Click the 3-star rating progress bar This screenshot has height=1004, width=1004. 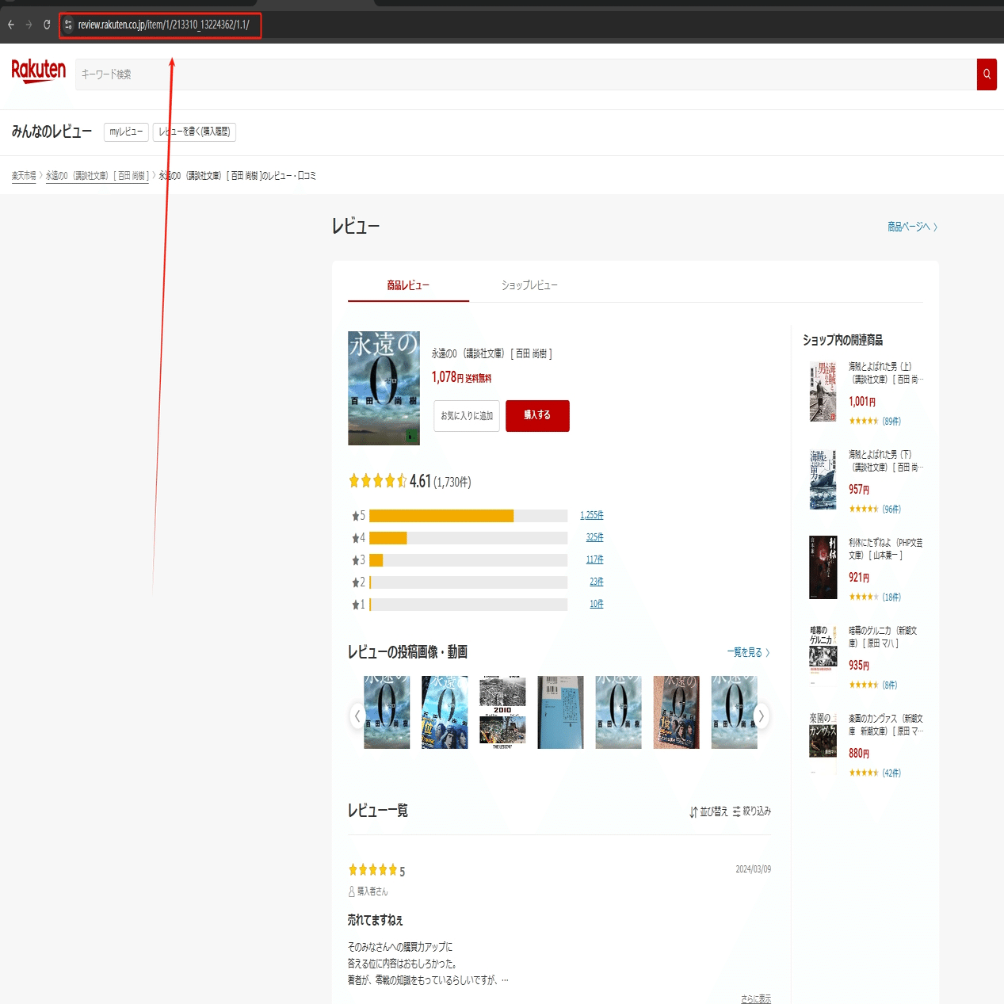tap(468, 560)
